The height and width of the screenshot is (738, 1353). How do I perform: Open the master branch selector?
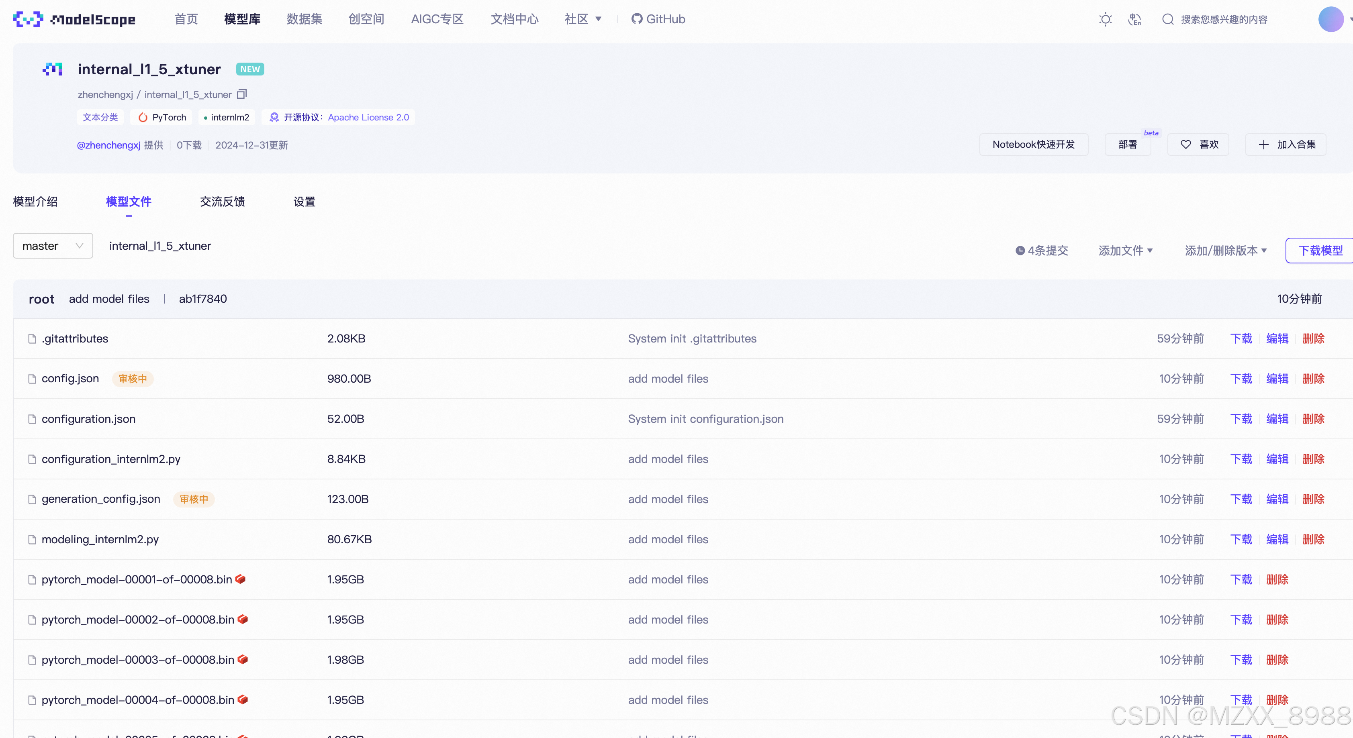point(52,245)
